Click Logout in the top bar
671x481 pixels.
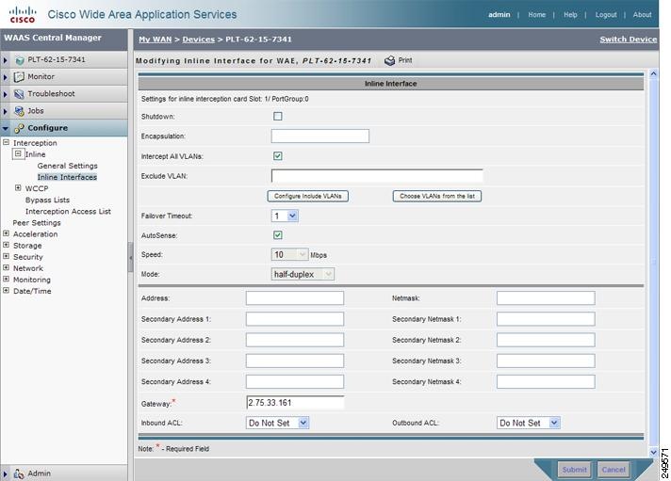click(x=606, y=14)
